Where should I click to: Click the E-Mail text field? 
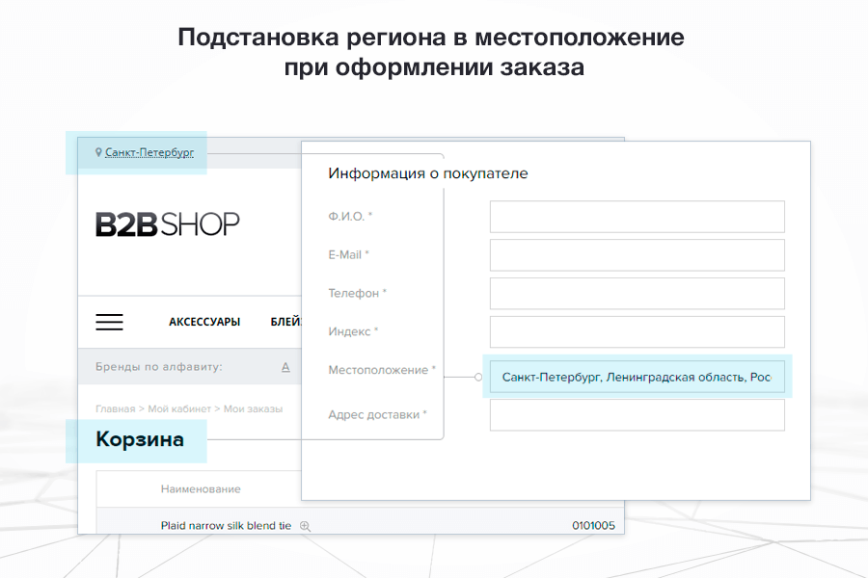(x=637, y=254)
